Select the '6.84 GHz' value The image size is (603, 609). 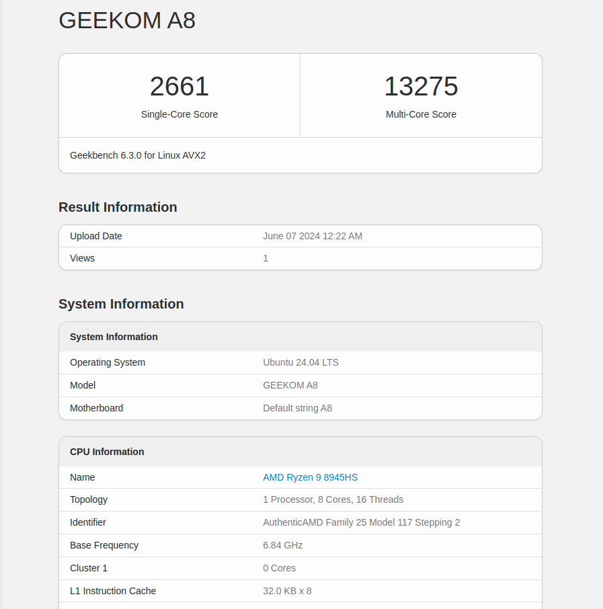coord(282,545)
